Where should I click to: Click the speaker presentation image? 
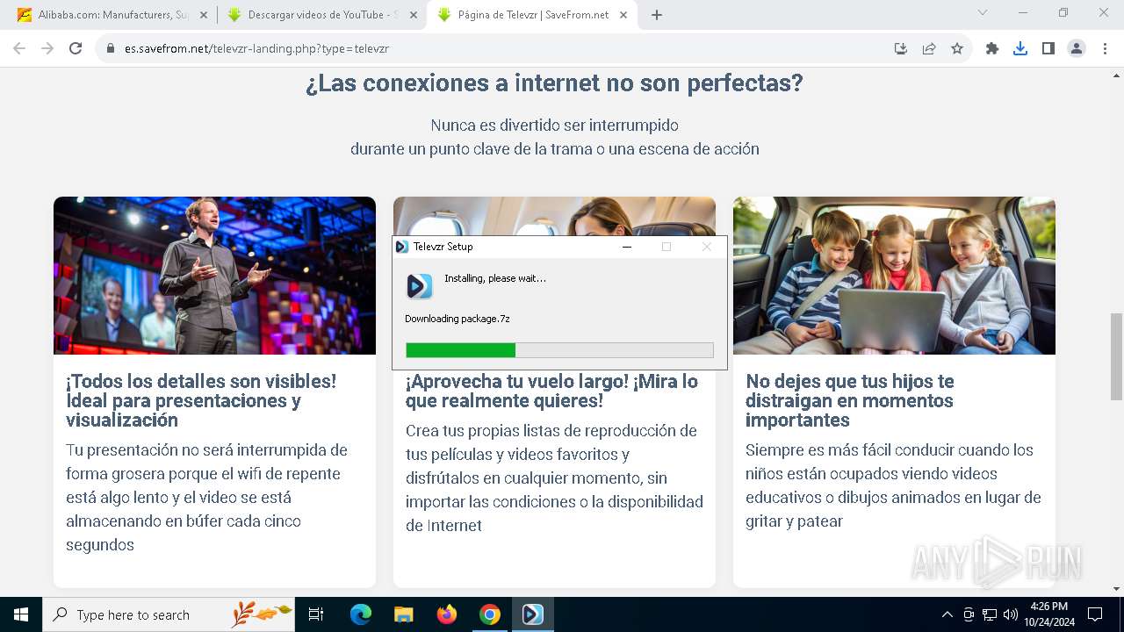click(x=214, y=276)
